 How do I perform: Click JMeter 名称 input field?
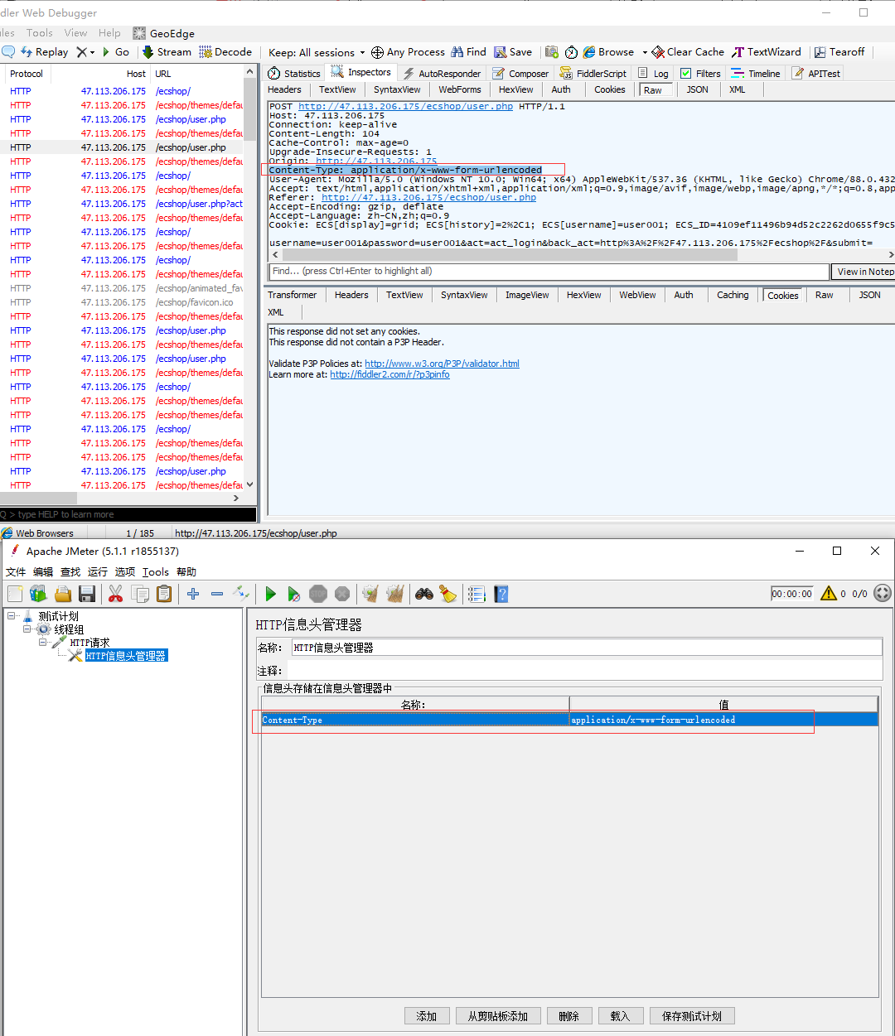pos(586,648)
